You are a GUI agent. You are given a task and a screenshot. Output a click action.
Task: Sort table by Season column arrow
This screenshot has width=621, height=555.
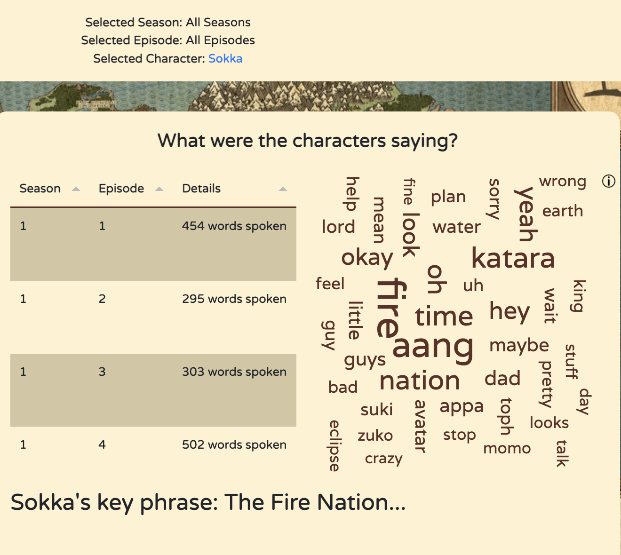pos(76,189)
